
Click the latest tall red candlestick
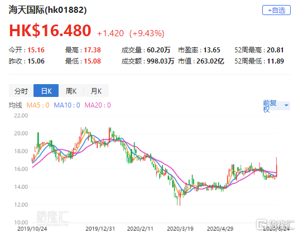[x=277, y=167]
